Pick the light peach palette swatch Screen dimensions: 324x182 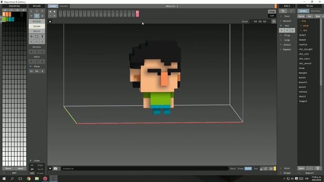[4, 14]
